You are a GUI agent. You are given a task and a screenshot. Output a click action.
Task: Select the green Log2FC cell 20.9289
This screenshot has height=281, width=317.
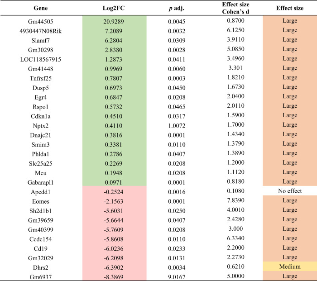(x=114, y=22)
